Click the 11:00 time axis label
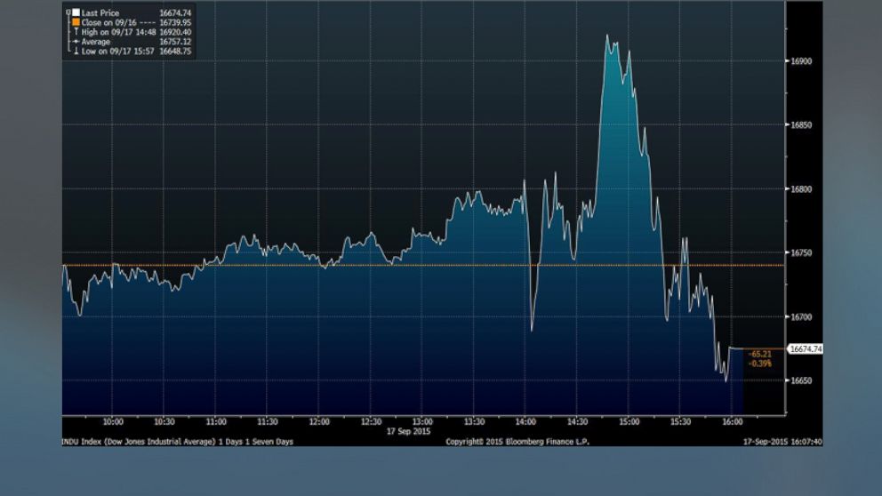Image resolution: width=882 pixels, height=496 pixels. click(216, 421)
